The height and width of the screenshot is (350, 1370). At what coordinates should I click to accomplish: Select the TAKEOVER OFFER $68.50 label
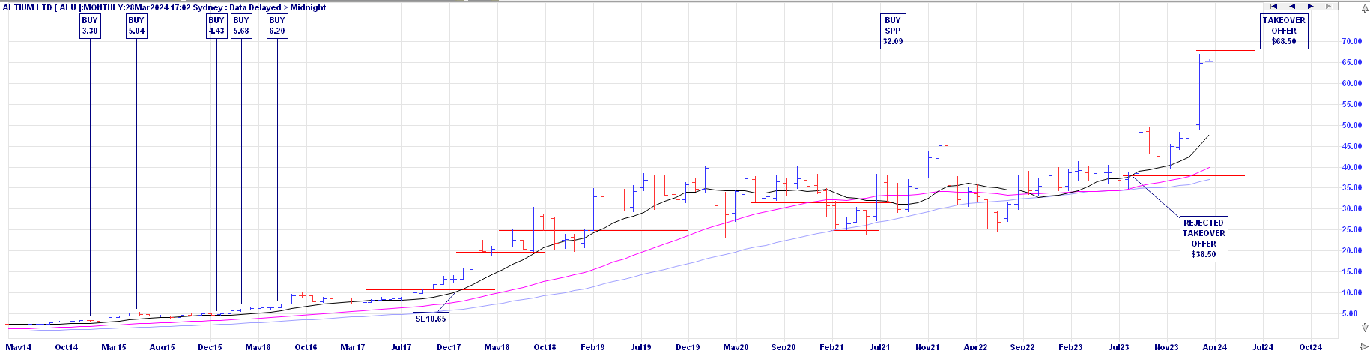[x=1284, y=31]
